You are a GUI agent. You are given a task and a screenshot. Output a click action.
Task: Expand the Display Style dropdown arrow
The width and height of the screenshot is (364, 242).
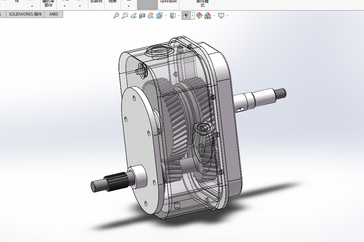[x=179, y=16]
